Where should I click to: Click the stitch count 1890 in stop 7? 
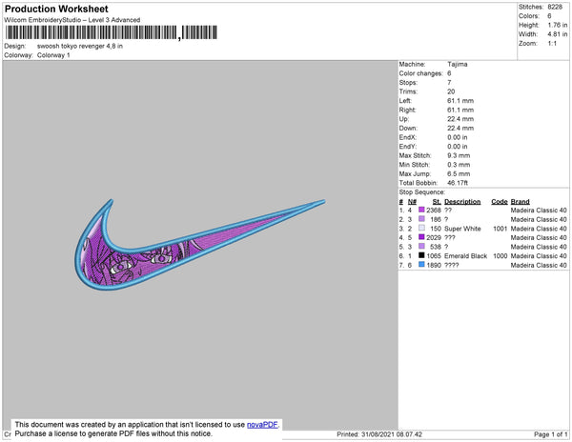pyautogui.click(x=434, y=265)
